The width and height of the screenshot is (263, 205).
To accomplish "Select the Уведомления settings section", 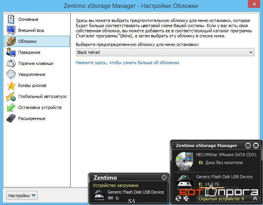I will point(37,74).
